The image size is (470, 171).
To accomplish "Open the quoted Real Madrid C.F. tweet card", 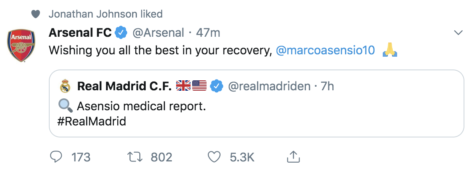I will coord(257,103).
